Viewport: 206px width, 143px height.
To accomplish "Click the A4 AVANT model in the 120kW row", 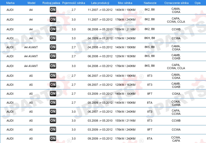I will tap(31, 56).
